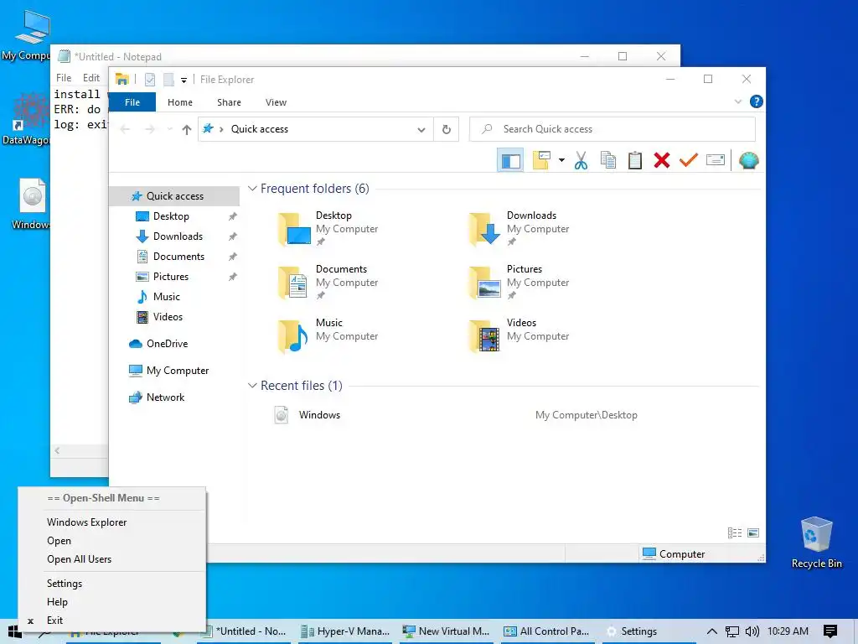Viewport: 858px width, 644px height.
Task: Collapse the Recent files section
Action: coord(252,386)
